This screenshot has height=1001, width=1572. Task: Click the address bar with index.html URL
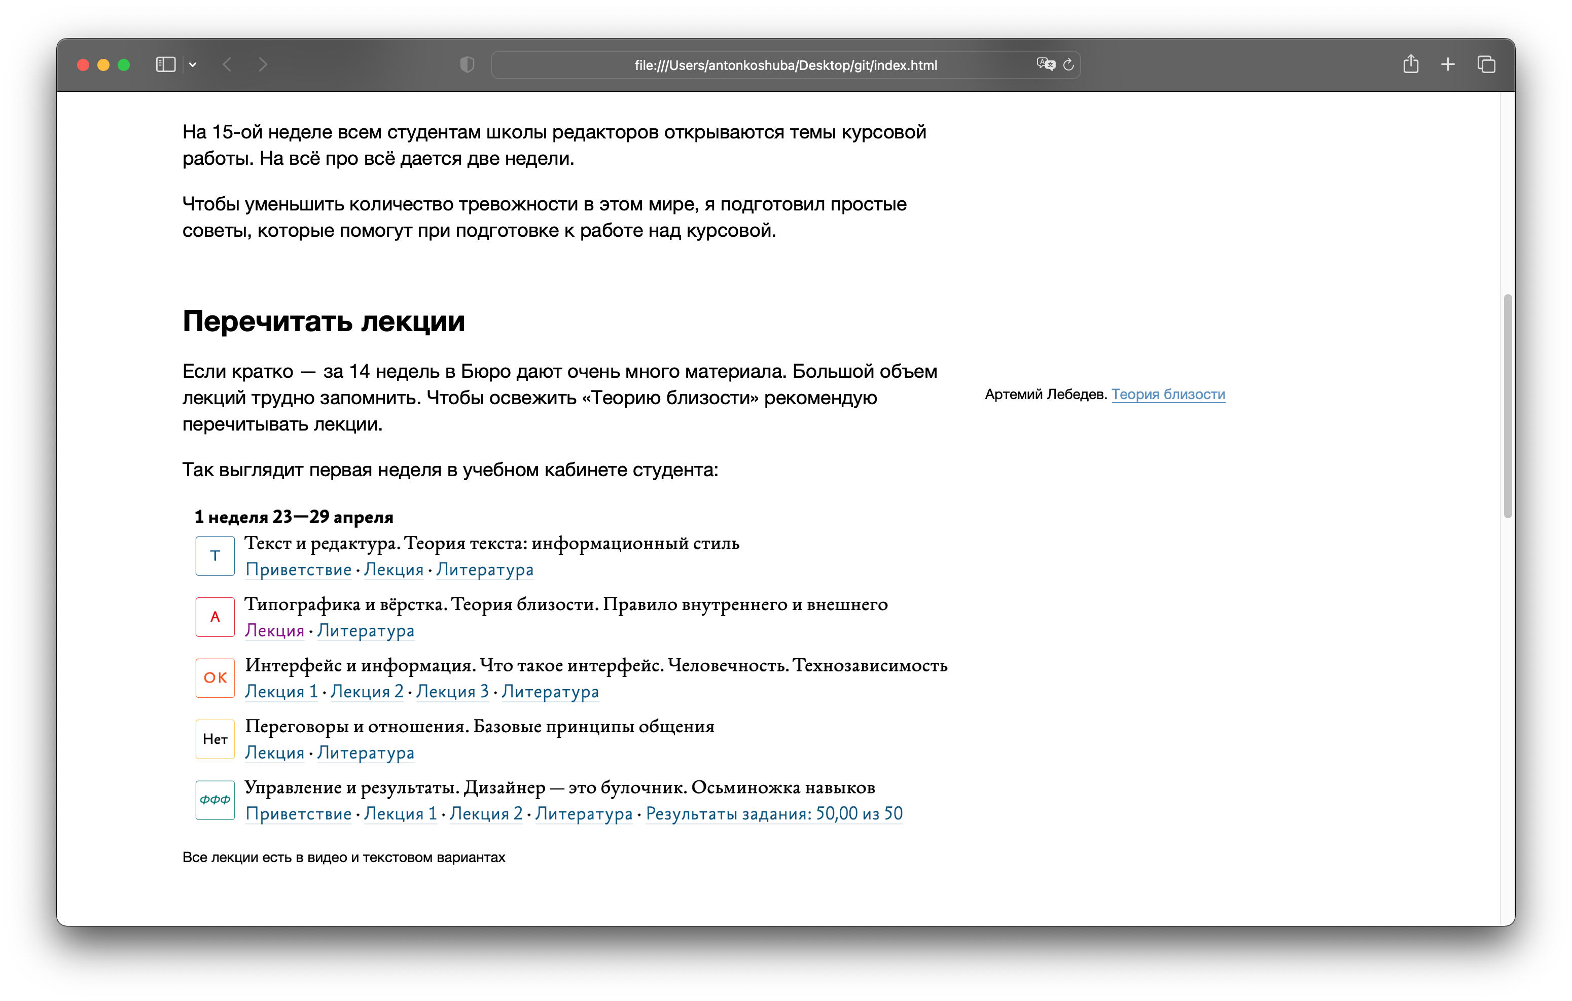point(785,64)
